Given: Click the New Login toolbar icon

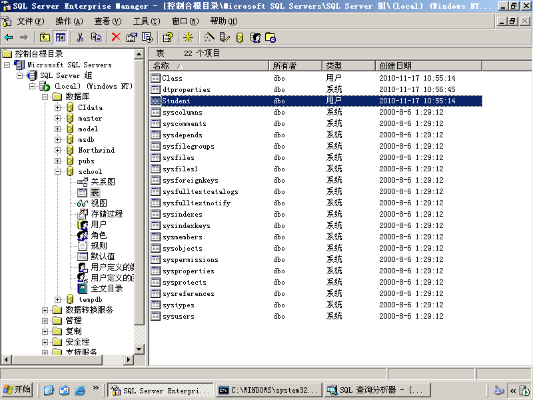Looking at the screenshot, I should 255,37.
